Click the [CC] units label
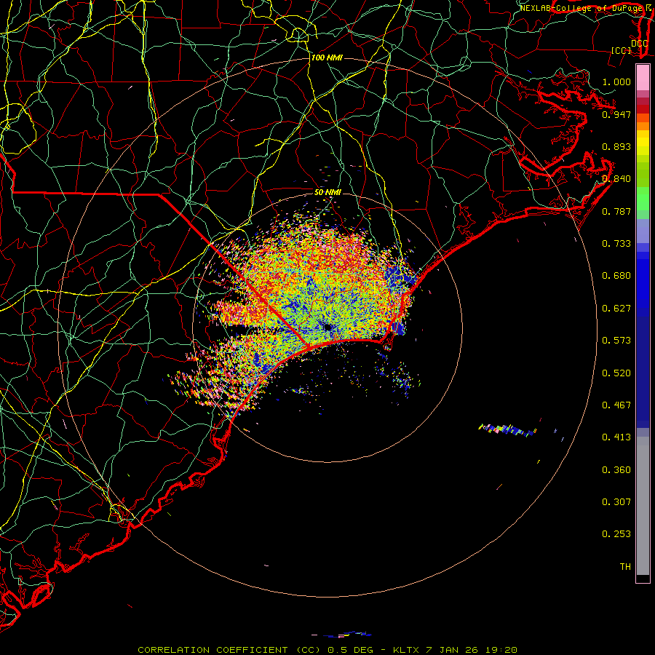655x655 pixels. (x=622, y=50)
